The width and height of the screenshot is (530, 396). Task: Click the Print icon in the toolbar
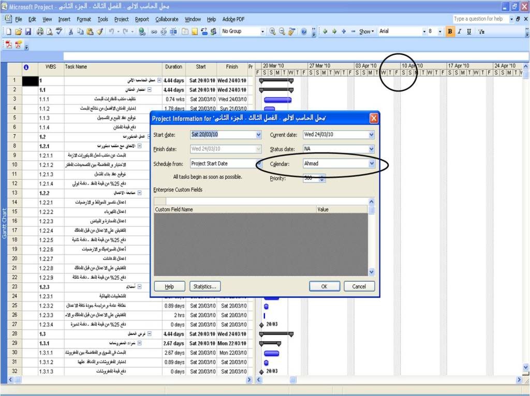(40, 32)
